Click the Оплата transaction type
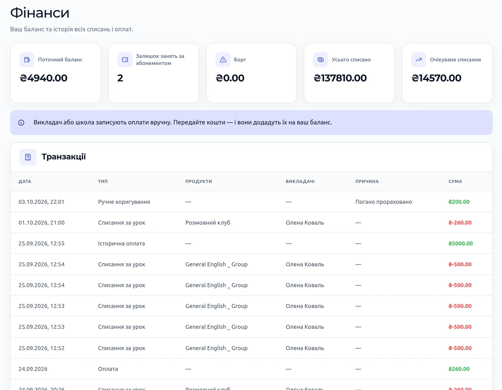This screenshot has width=502, height=390. (x=108, y=369)
